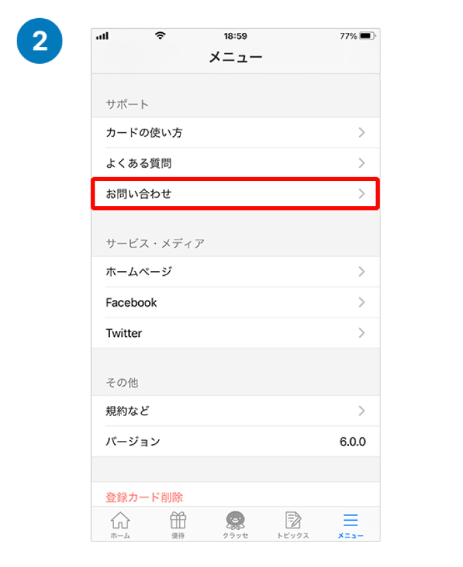Image resolution: width=463 pixels, height=567 pixels.
Task: Tap the Wi-Fi status icon
Action: point(160,36)
